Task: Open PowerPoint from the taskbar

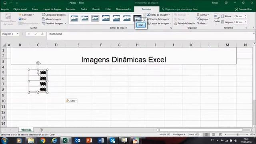Action: click(x=89, y=140)
